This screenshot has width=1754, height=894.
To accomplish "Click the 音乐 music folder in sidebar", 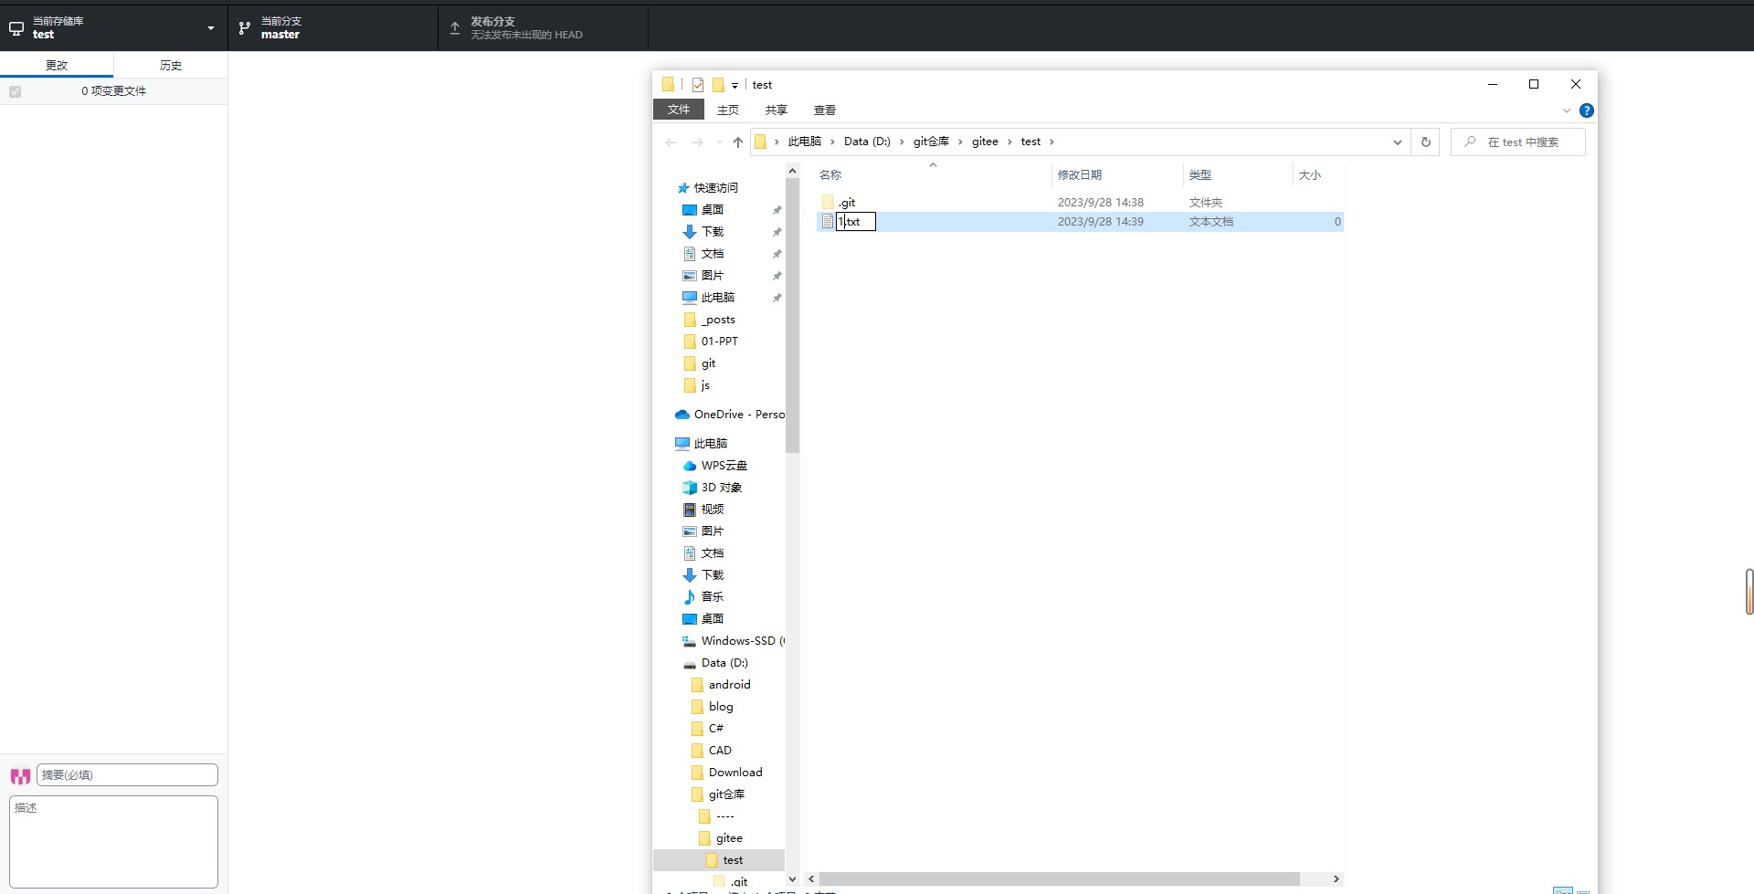I will click(712, 597).
